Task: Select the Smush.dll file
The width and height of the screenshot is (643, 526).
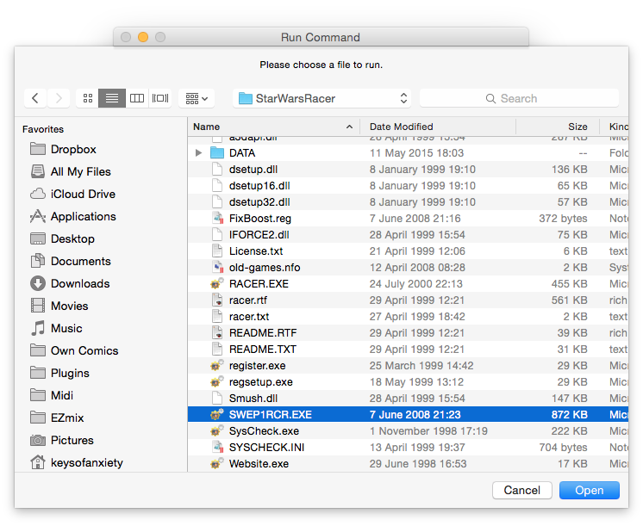Action: 408,399
